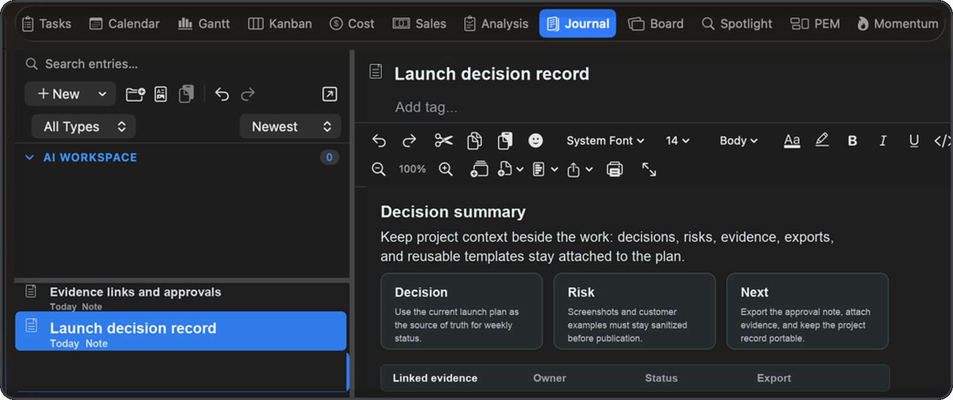Switch to the PEM tab
The image size is (953, 400).
coord(815,24)
